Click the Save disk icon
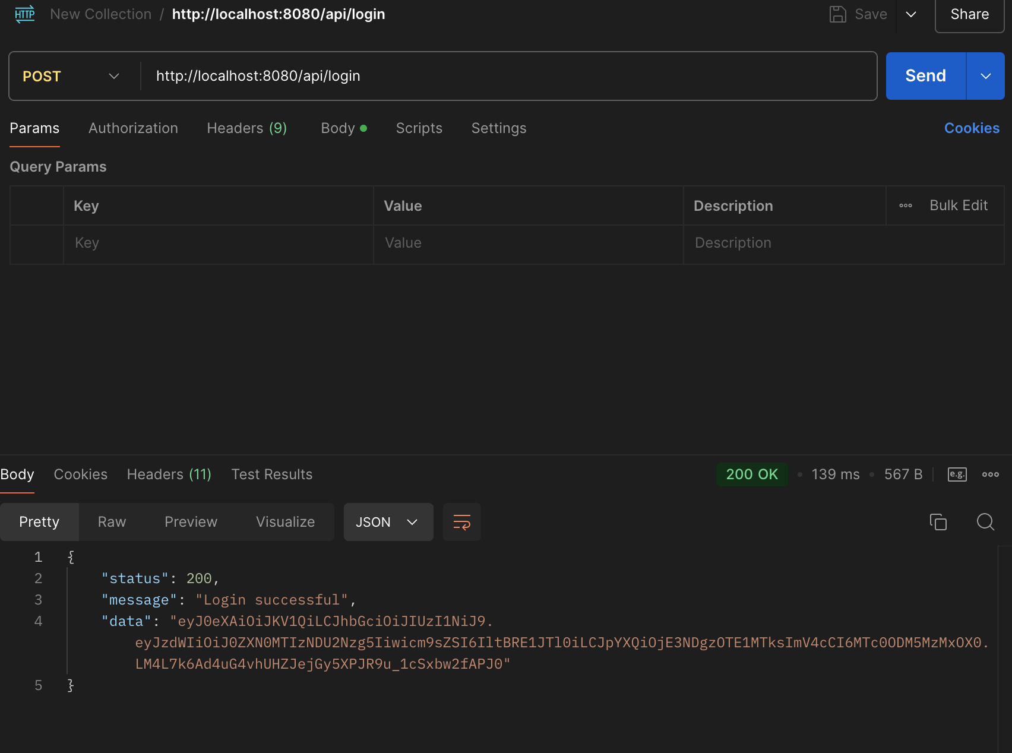 (837, 14)
